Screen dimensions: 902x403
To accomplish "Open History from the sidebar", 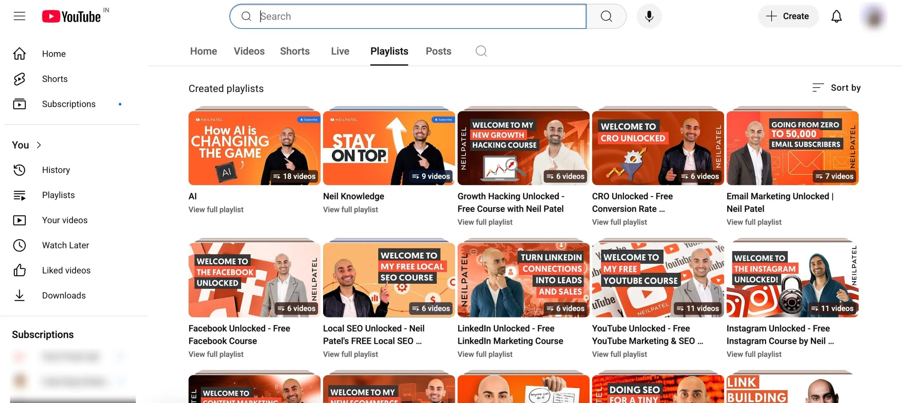I will pos(56,170).
